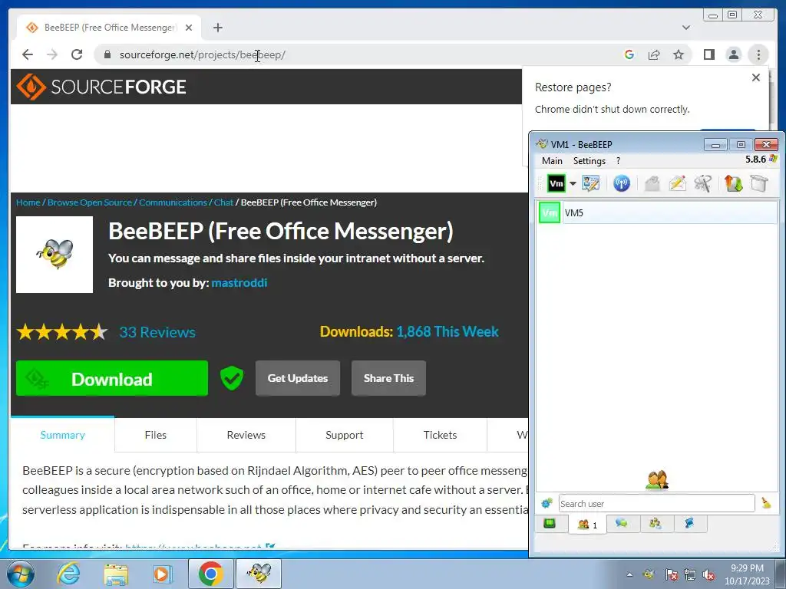Screen dimensions: 786x589
Task: Show hidden tray icons arrow
Action: 629,574
